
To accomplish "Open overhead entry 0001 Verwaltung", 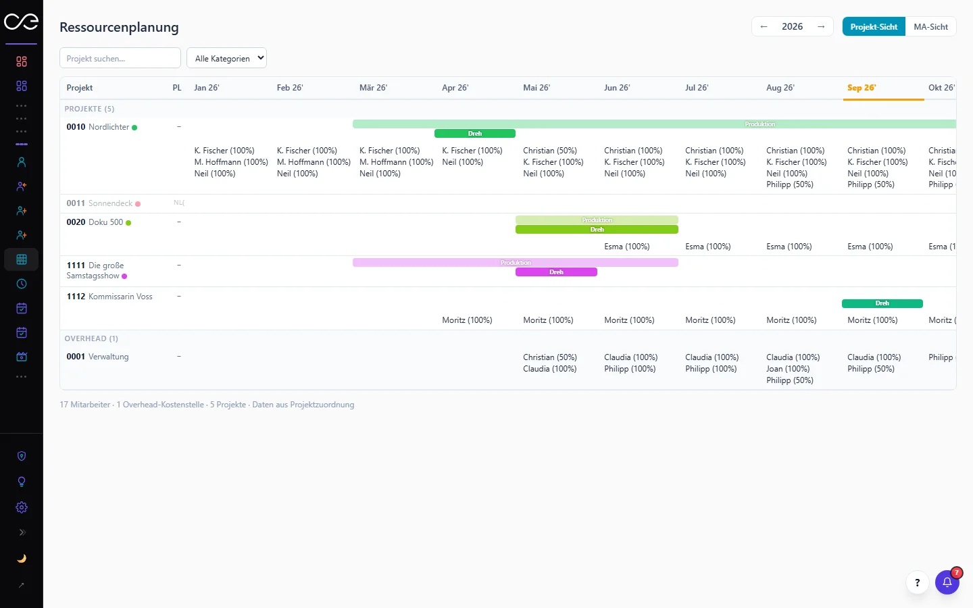I will click(97, 357).
